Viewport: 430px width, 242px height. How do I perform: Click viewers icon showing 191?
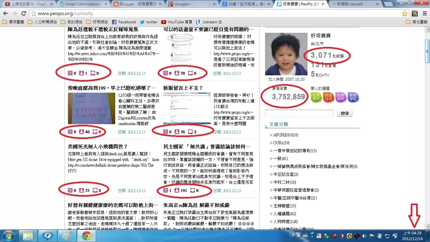(177, 190)
